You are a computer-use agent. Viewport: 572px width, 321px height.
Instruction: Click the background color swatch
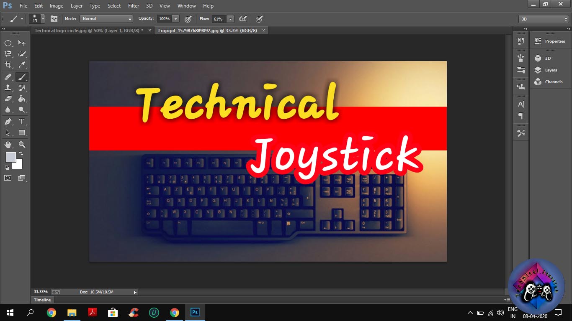pyautogui.click(x=18, y=165)
